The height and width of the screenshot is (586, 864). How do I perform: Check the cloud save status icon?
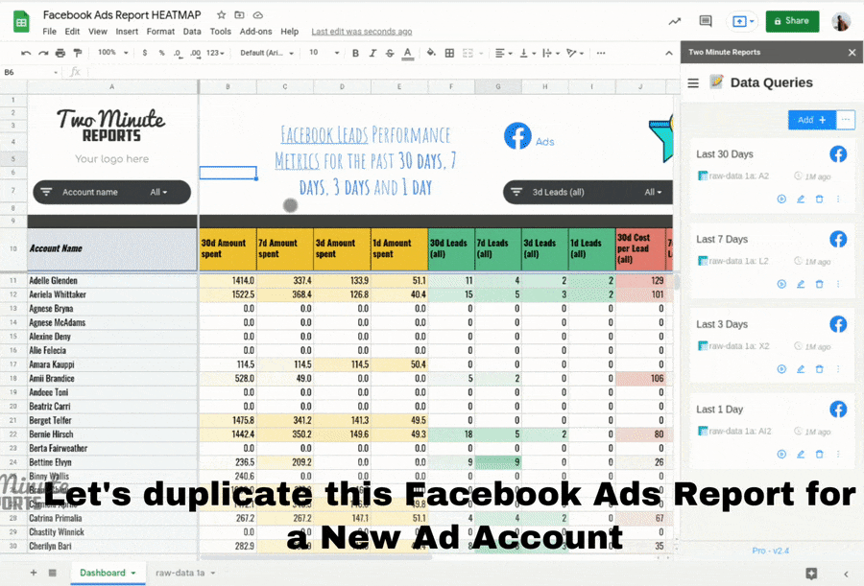click(x=258, y=15)
